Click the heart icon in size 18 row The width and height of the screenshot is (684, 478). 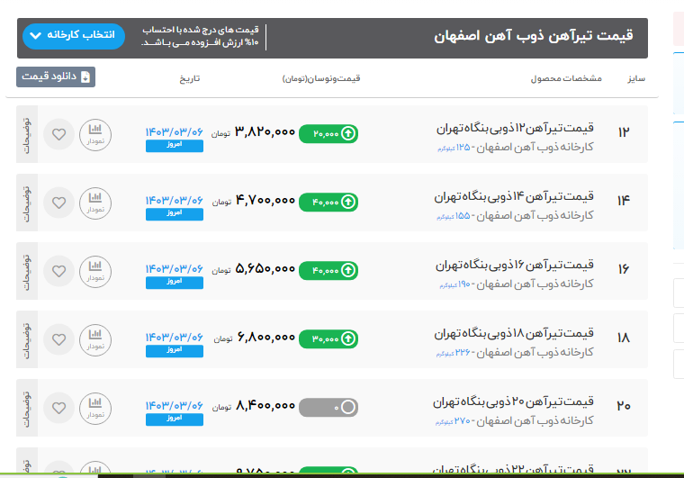click(x=59, y=339)
